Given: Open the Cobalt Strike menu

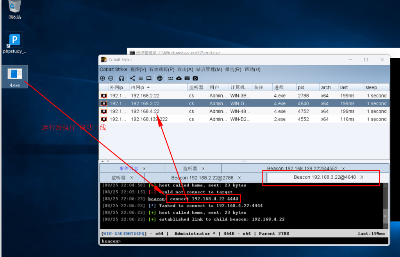Looking at the screenshot, I should [114, 69].
